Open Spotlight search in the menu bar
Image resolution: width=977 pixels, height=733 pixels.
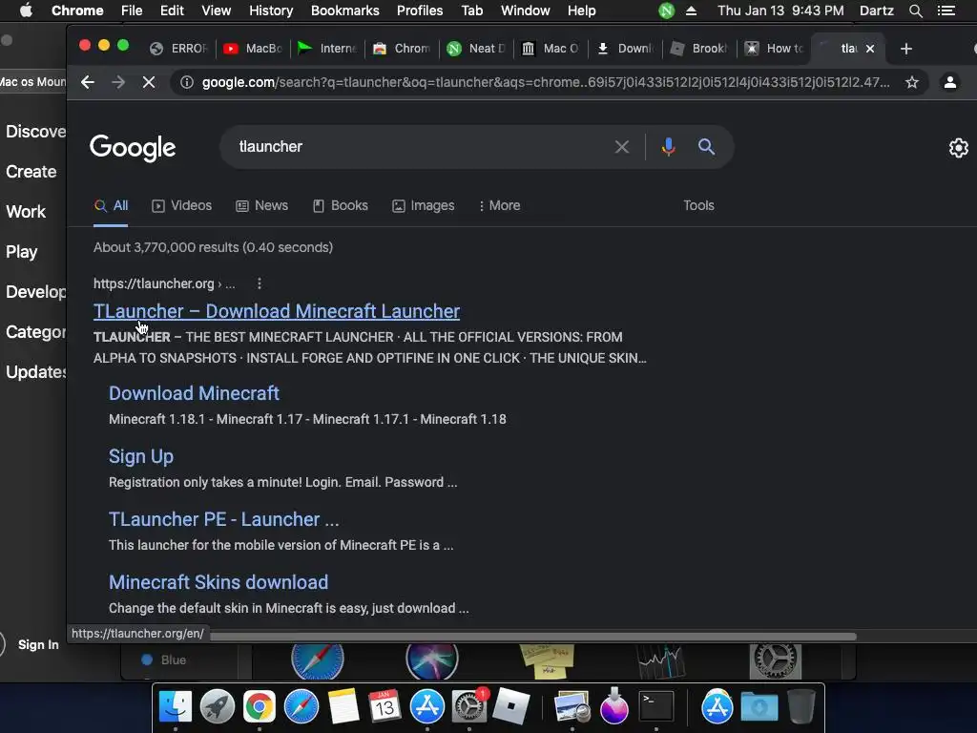pos(915,10)
